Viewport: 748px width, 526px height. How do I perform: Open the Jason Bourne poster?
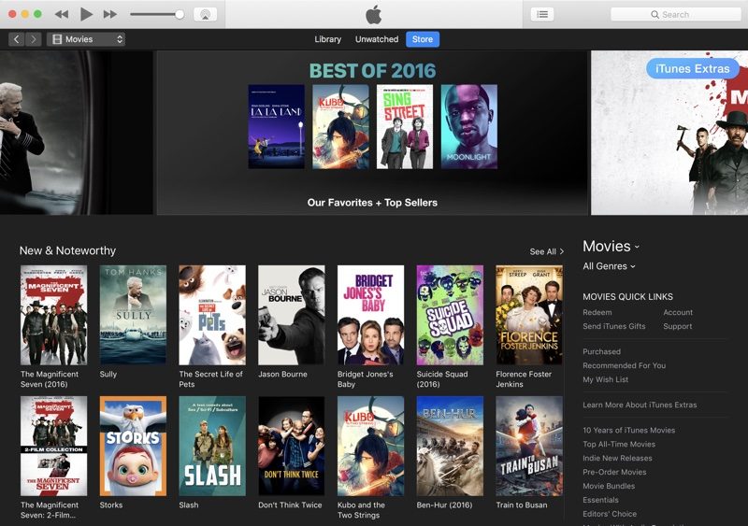pyautogui.click(x=292, y=315)
